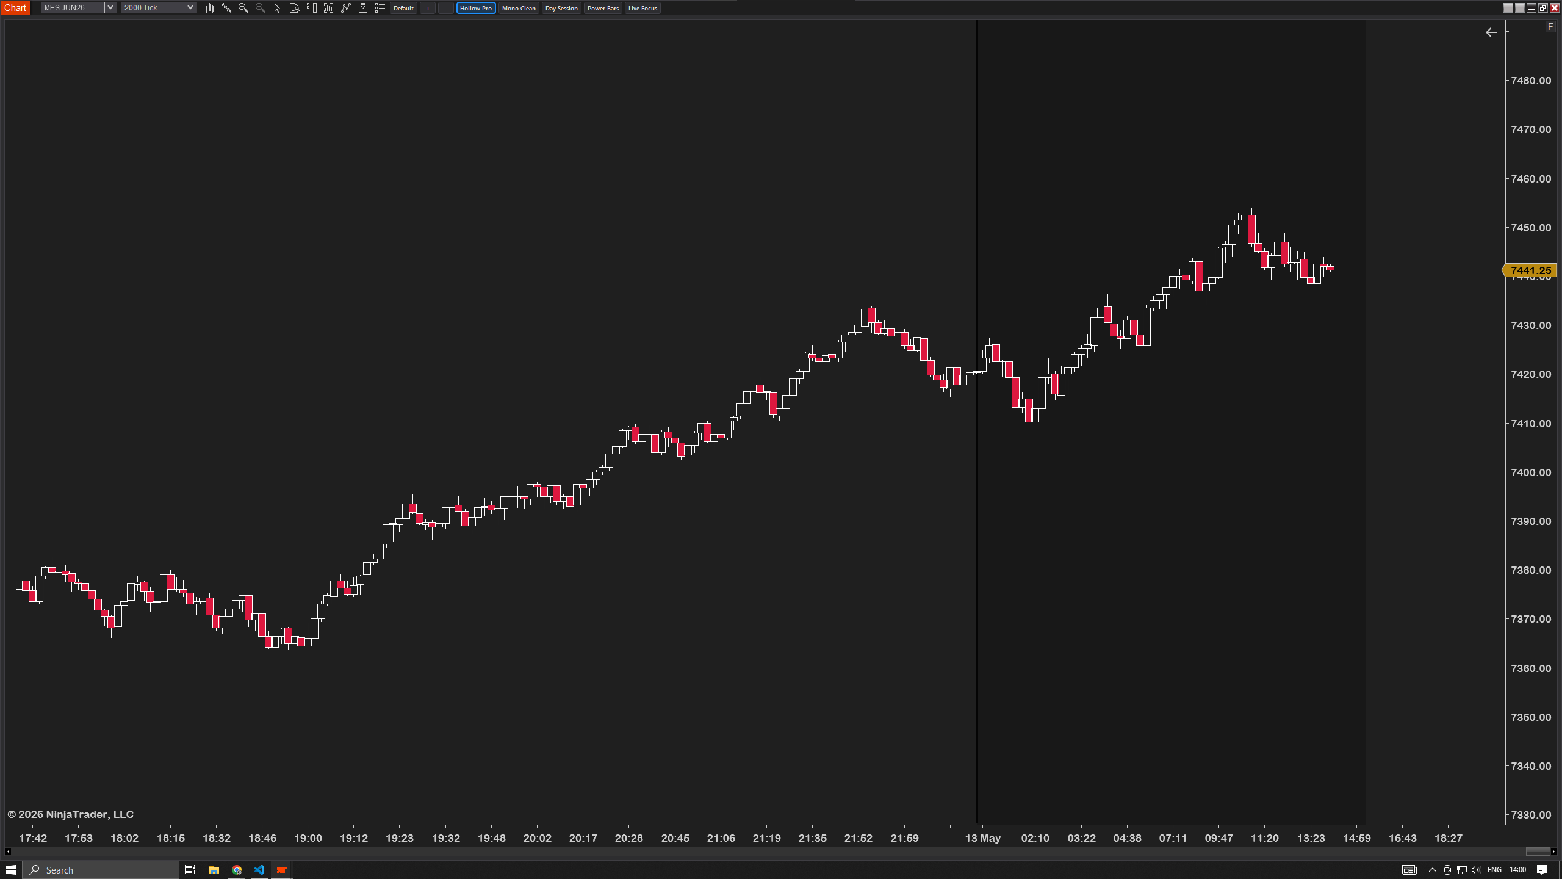Click the 7400.00 price axis label
This screenshot has width=1562, height=879.
pos(1531,472)
